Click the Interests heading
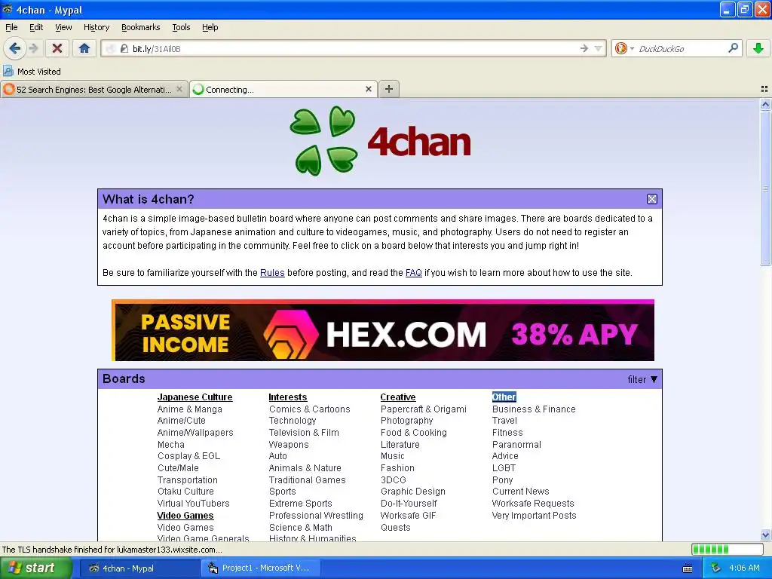 pos(287,397)
